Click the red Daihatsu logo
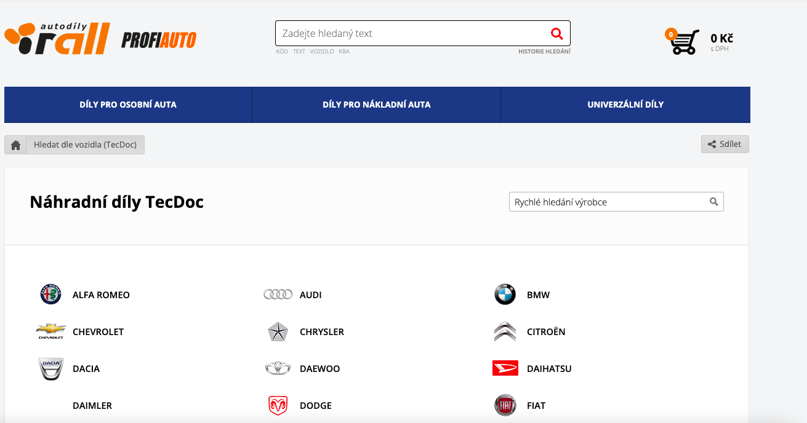The width and height of the screenshot is (807, 423). (505, 368)
